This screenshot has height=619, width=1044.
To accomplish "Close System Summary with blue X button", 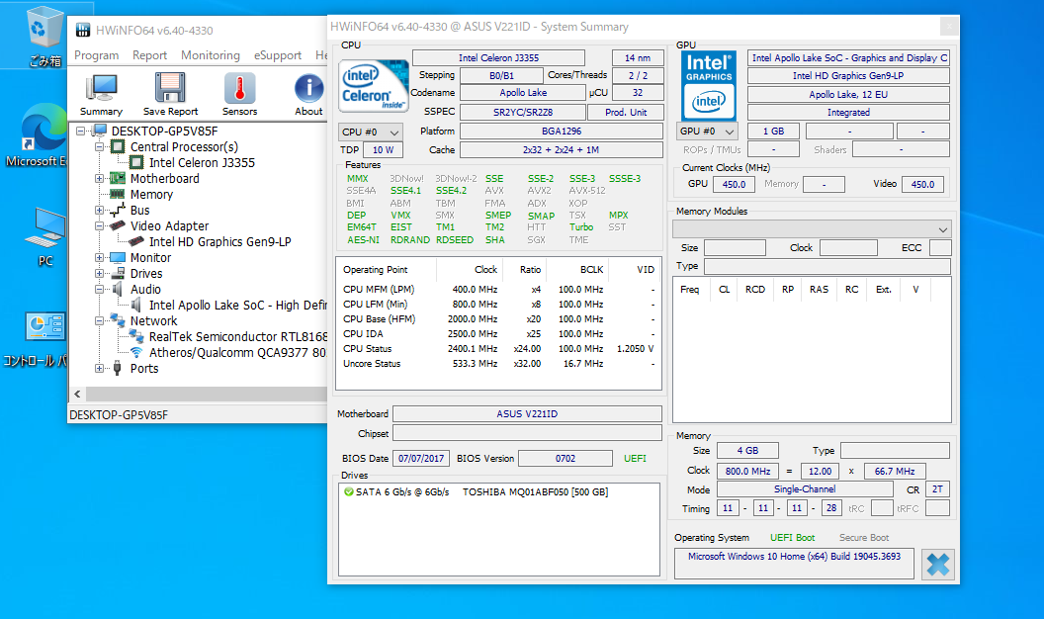I will [x=937, y=565].
